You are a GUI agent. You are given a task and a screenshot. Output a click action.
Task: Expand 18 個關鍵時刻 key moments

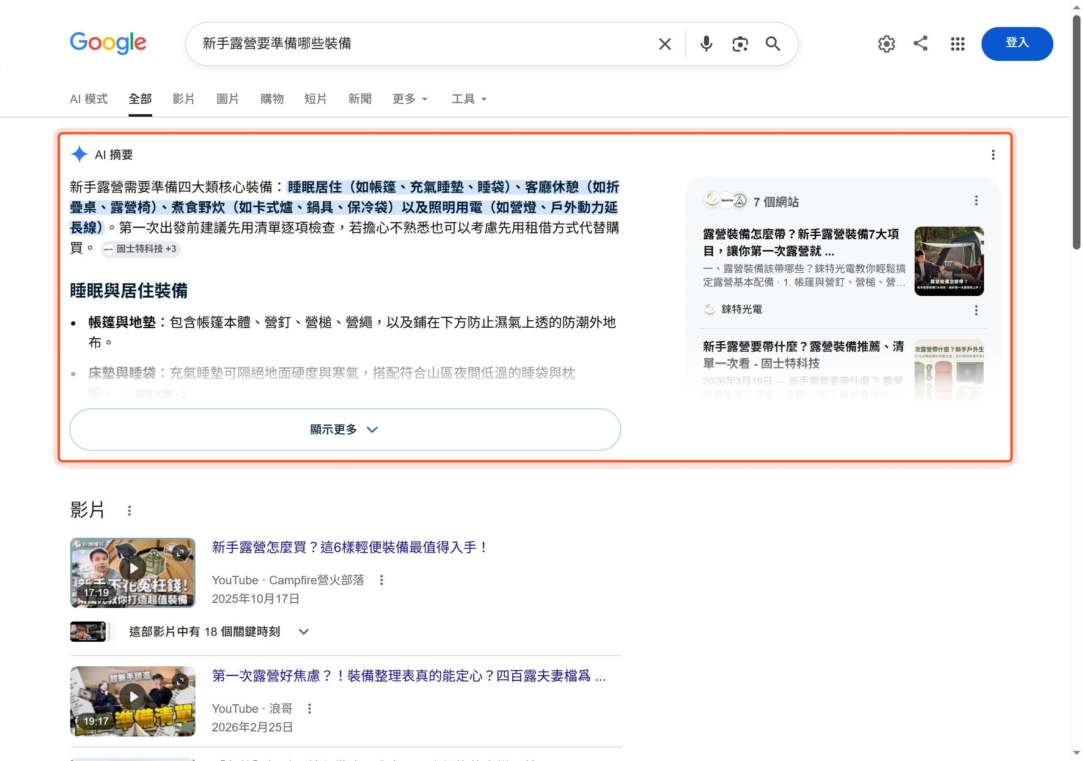click(304, 631)
